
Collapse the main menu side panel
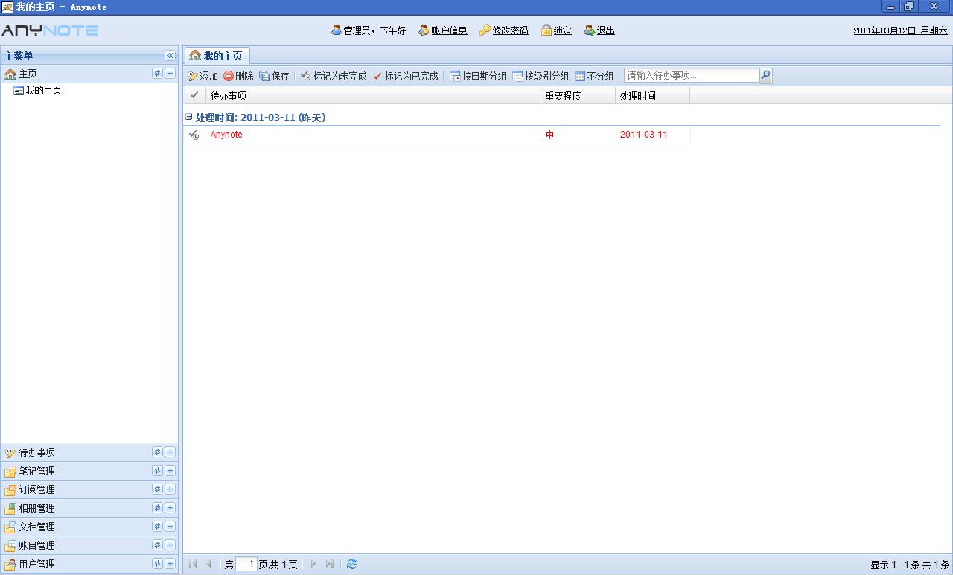click(170, 56)
